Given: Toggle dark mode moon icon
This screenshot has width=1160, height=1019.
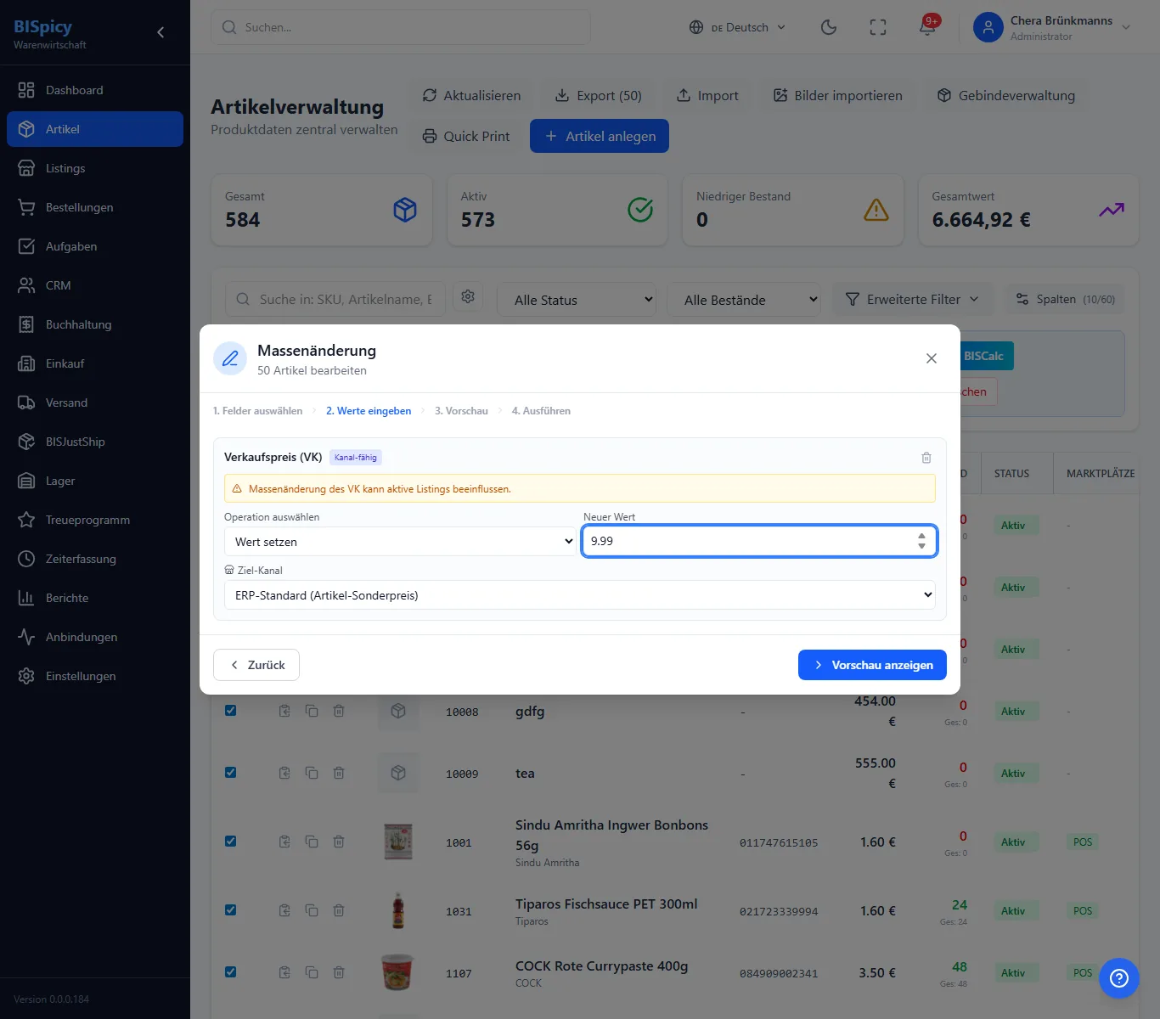Looking at the screenshot, I should [829, 27].
